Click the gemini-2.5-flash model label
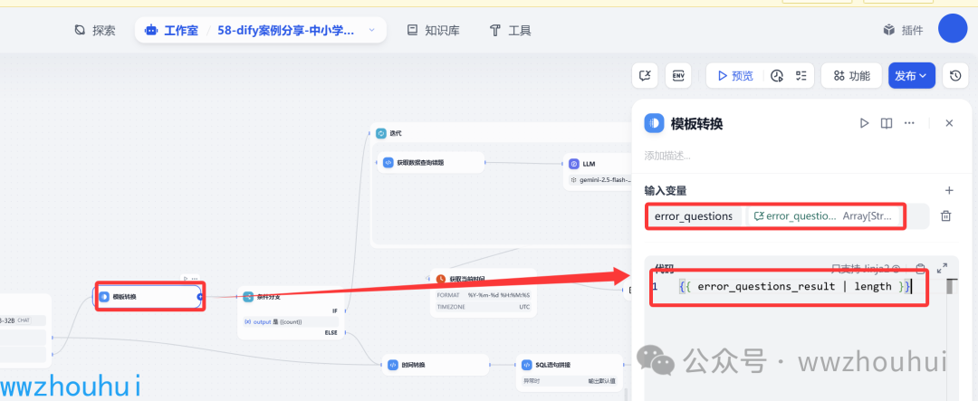978x401 pixels. pos(600,179)
